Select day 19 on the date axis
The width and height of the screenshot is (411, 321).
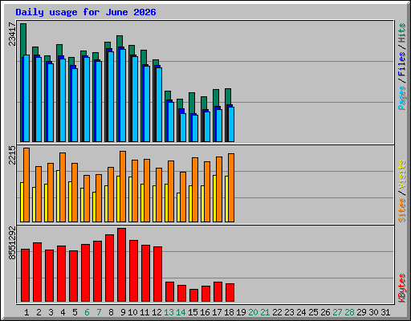tap(241, 312)
